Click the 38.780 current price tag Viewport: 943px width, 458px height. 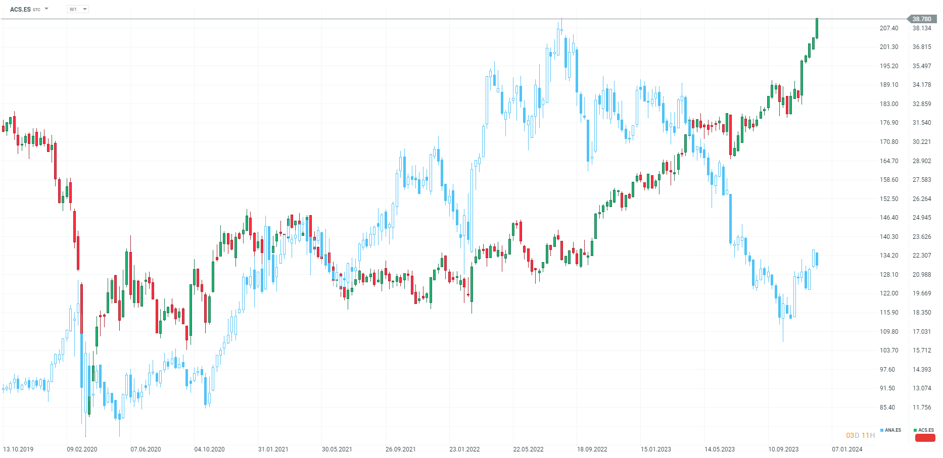tap(921, 19)
